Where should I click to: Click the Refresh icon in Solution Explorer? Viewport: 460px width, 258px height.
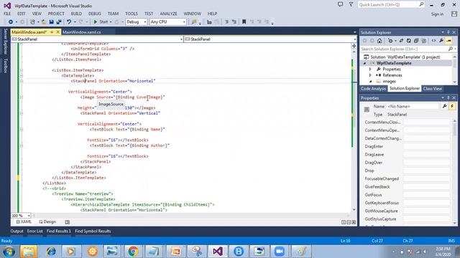[x=408, y=41]
